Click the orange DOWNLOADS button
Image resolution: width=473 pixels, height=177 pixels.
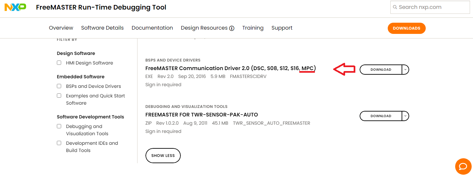(407, 28)
